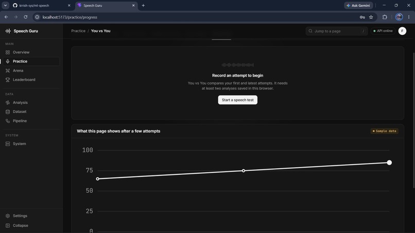The image size is (415, 233).
Task: Open the Leaderboard trophy icon
Action: tap(8, 80)
